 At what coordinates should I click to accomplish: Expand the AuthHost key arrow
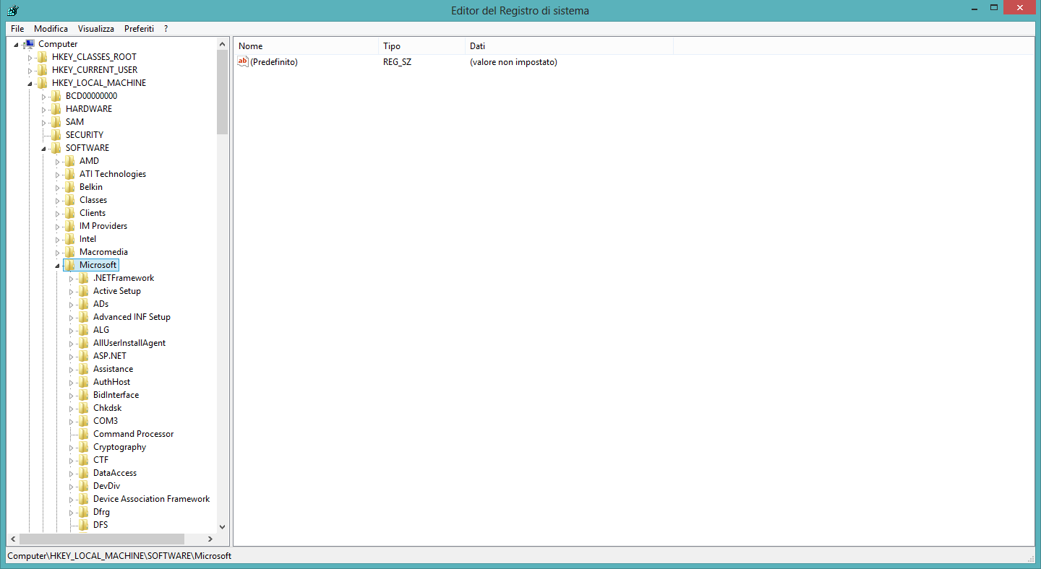(72, 382)
